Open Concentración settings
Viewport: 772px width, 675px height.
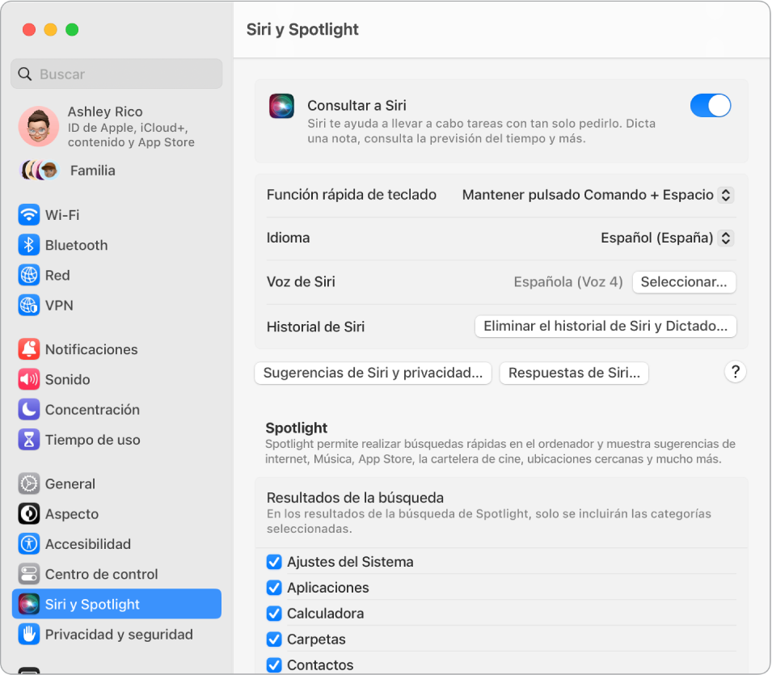pyautogui.click(x=91, y=410)
